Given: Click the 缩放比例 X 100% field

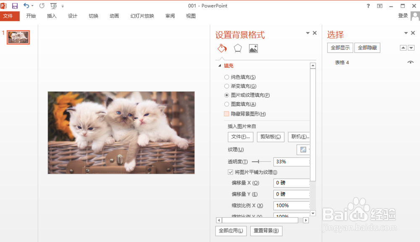Looking at the screenshot, I should 291,206.
